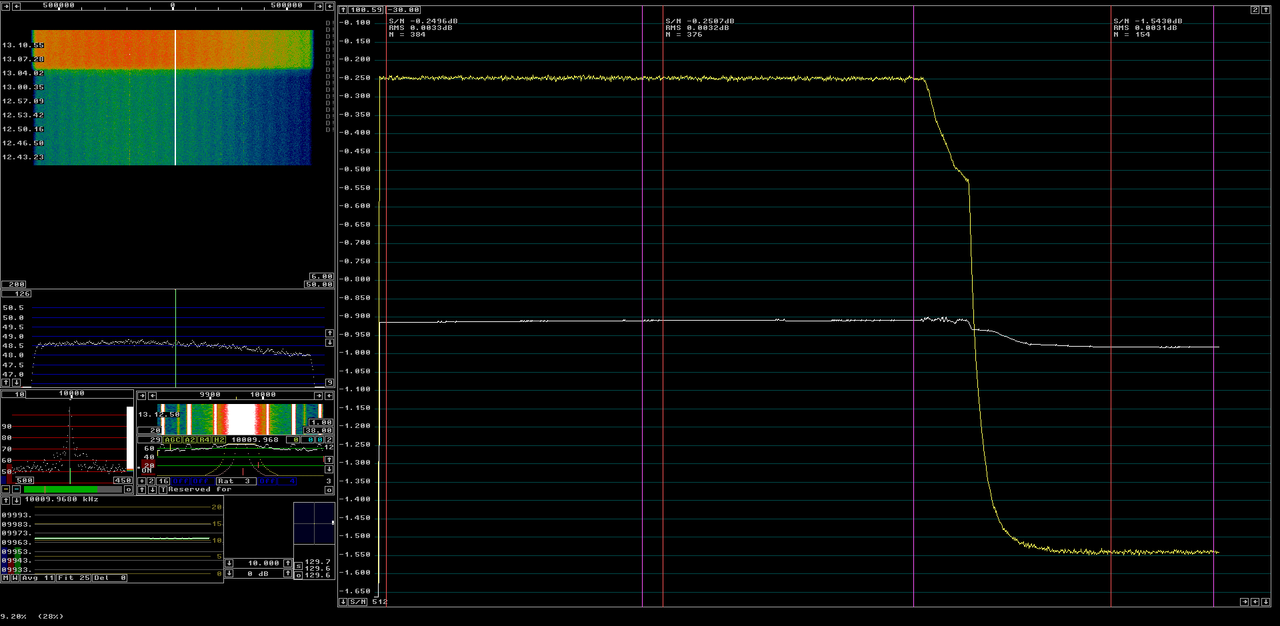The image size is (1280, 626).
Task: Click up arrow beside 100.59 in S/N graph
Action: (343, 10)
